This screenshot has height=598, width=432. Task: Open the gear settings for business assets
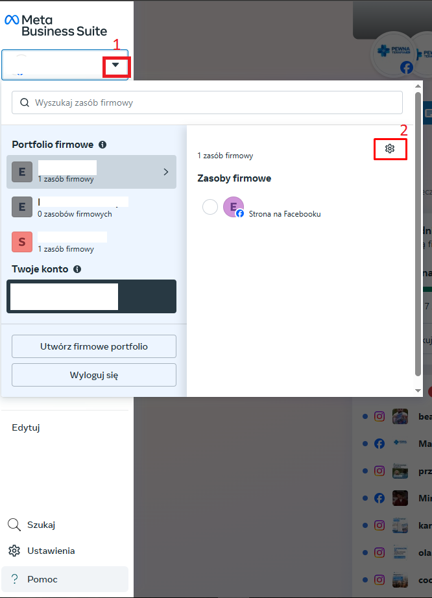tap(390, 149)
